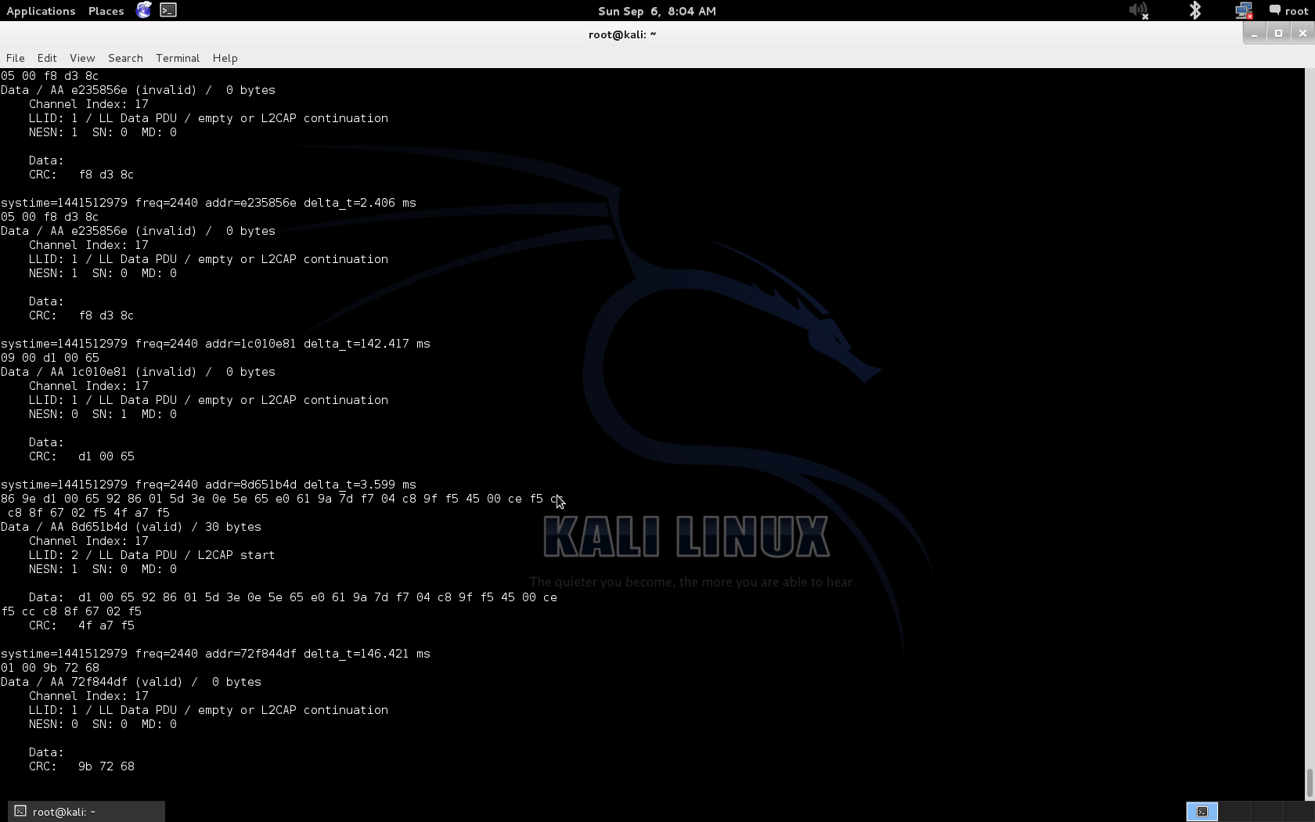
Task: Open the root user menu at top right
Action: pos(1295,10)
